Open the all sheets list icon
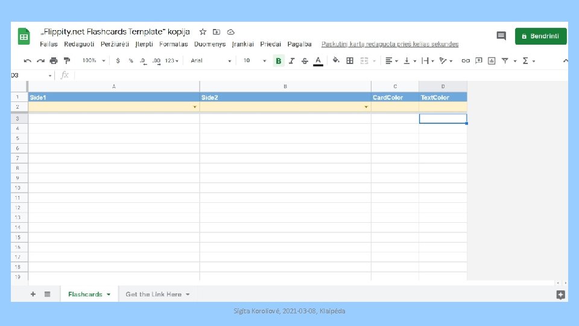Image resolution: width=579 pixels, height=326 pixels. pyautogui.click(x=47, y=294)
